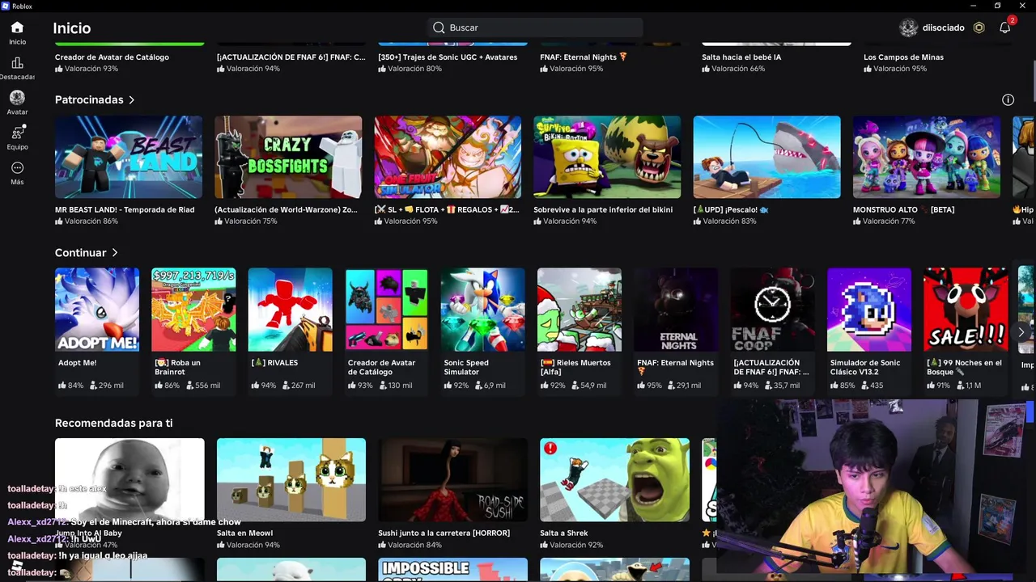Open the MONSTRUO ALTO dolls thumbnail
The image size is (1036, 582).
926,157
